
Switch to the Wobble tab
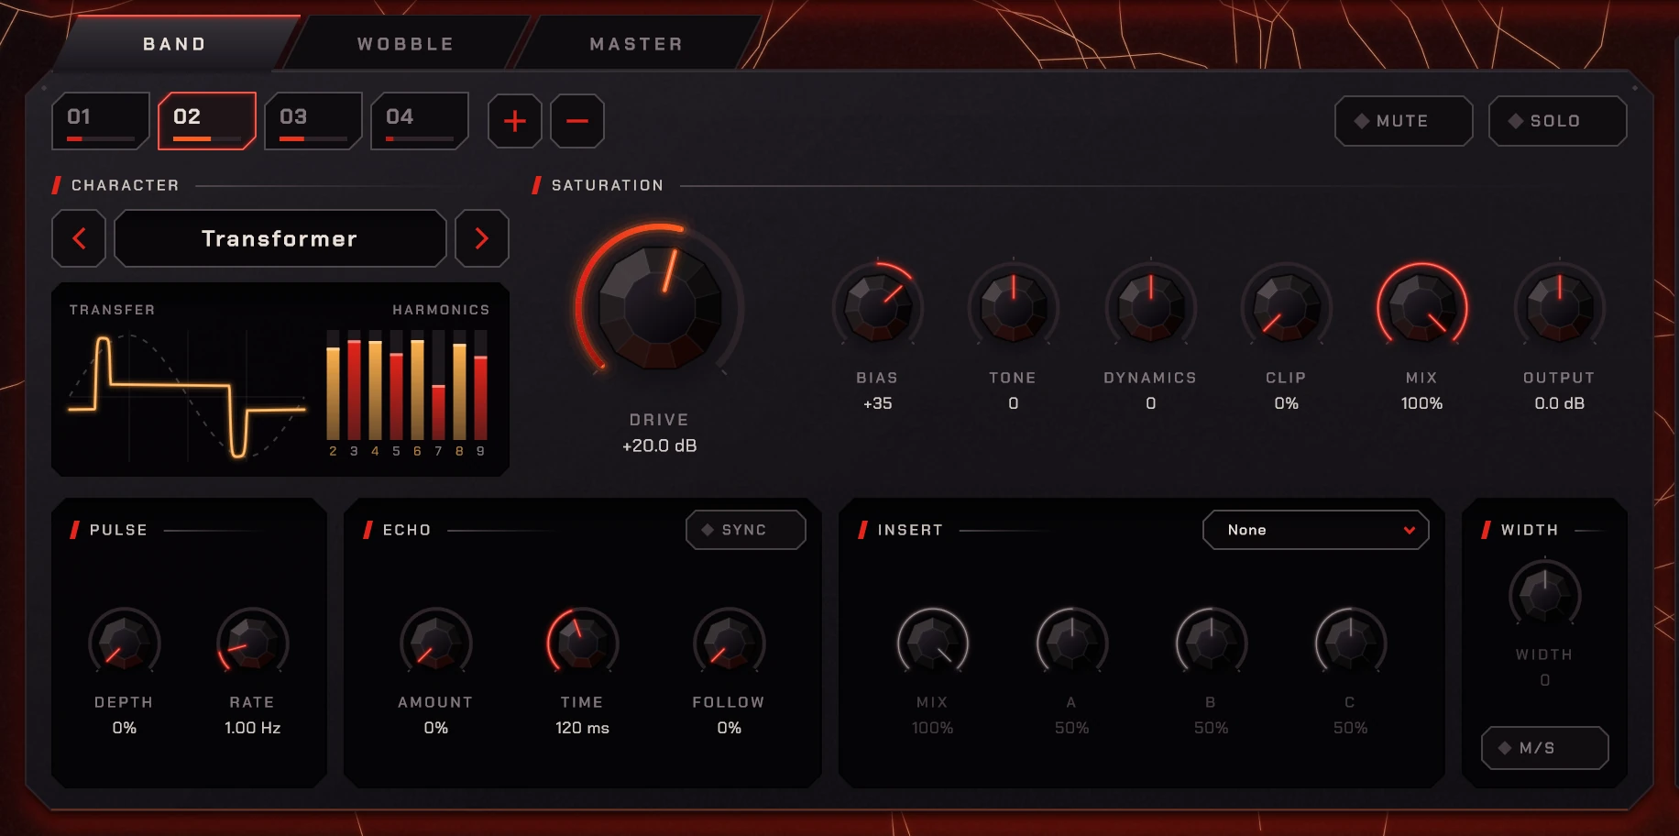tap(406, 44)
